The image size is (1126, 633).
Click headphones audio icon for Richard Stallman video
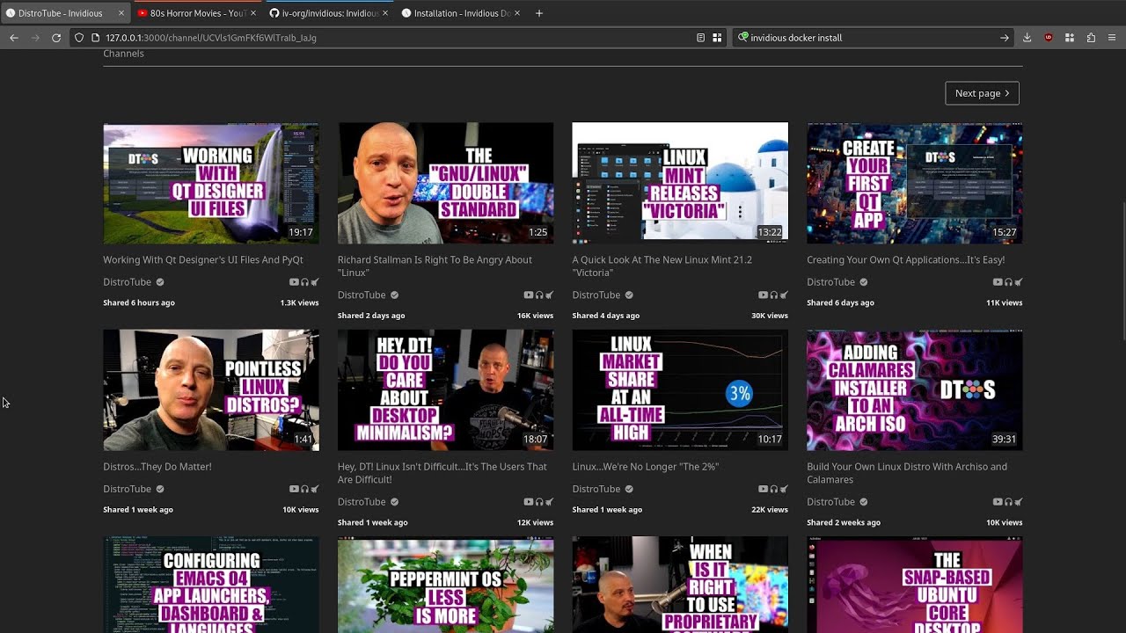[x=539, y=295]
